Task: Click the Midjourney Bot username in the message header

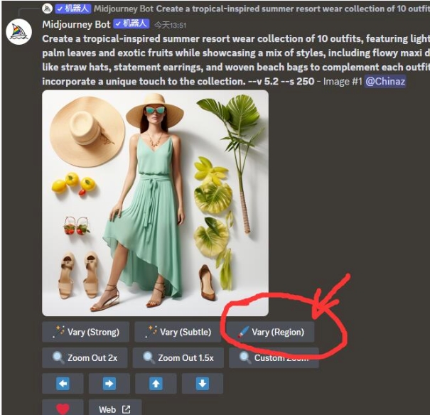Action: pyautogui.click(x=76, y=24)
